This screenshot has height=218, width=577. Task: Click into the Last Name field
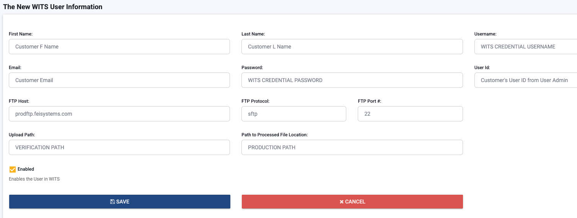tap(352, 47)
